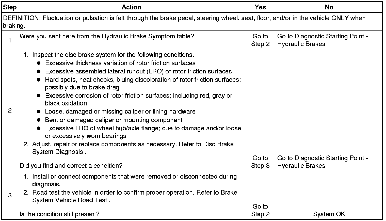
Task: Click the "Yes" column header
Action: pos(260,7)
